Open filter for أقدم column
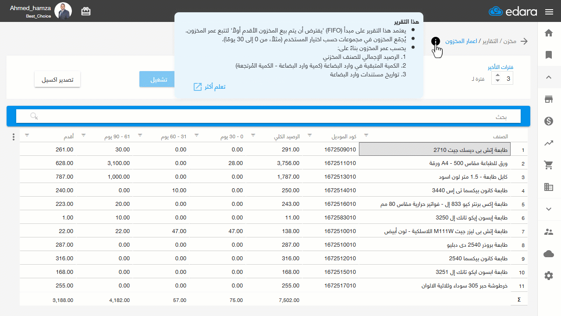This screenshot has height=316, width=561. (27, 135)
